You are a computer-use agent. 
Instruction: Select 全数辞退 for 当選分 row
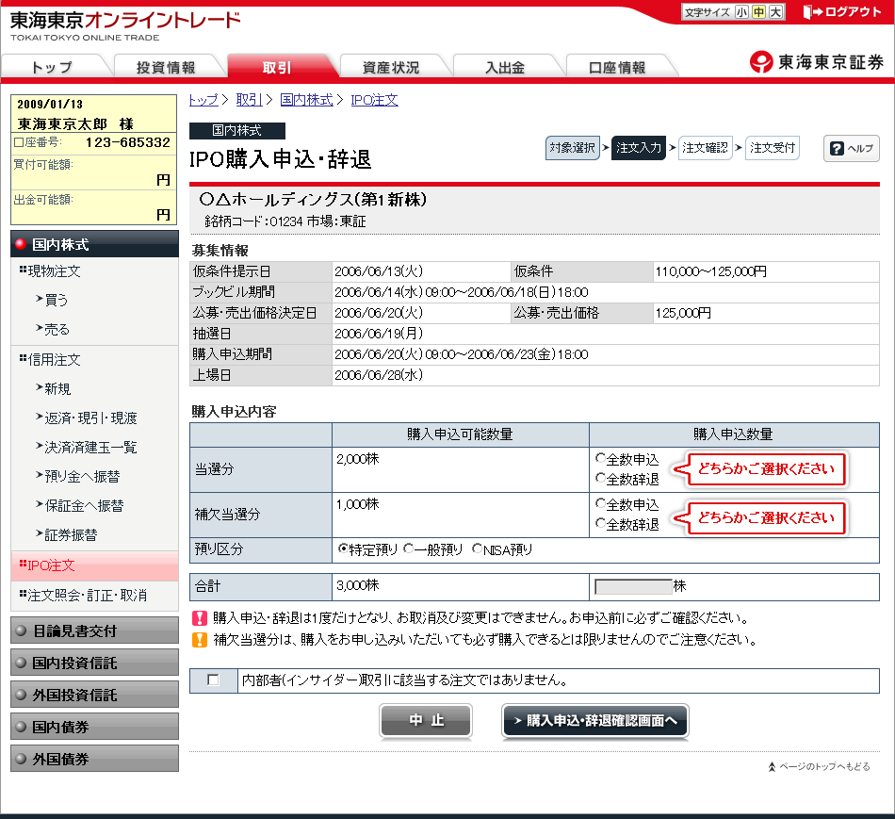tap(600, 478)
